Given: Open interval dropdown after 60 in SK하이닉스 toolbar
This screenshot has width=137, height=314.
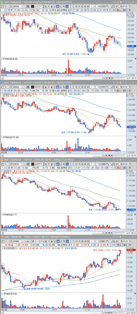Looking at the screenshot, I should tap(95, 87).
